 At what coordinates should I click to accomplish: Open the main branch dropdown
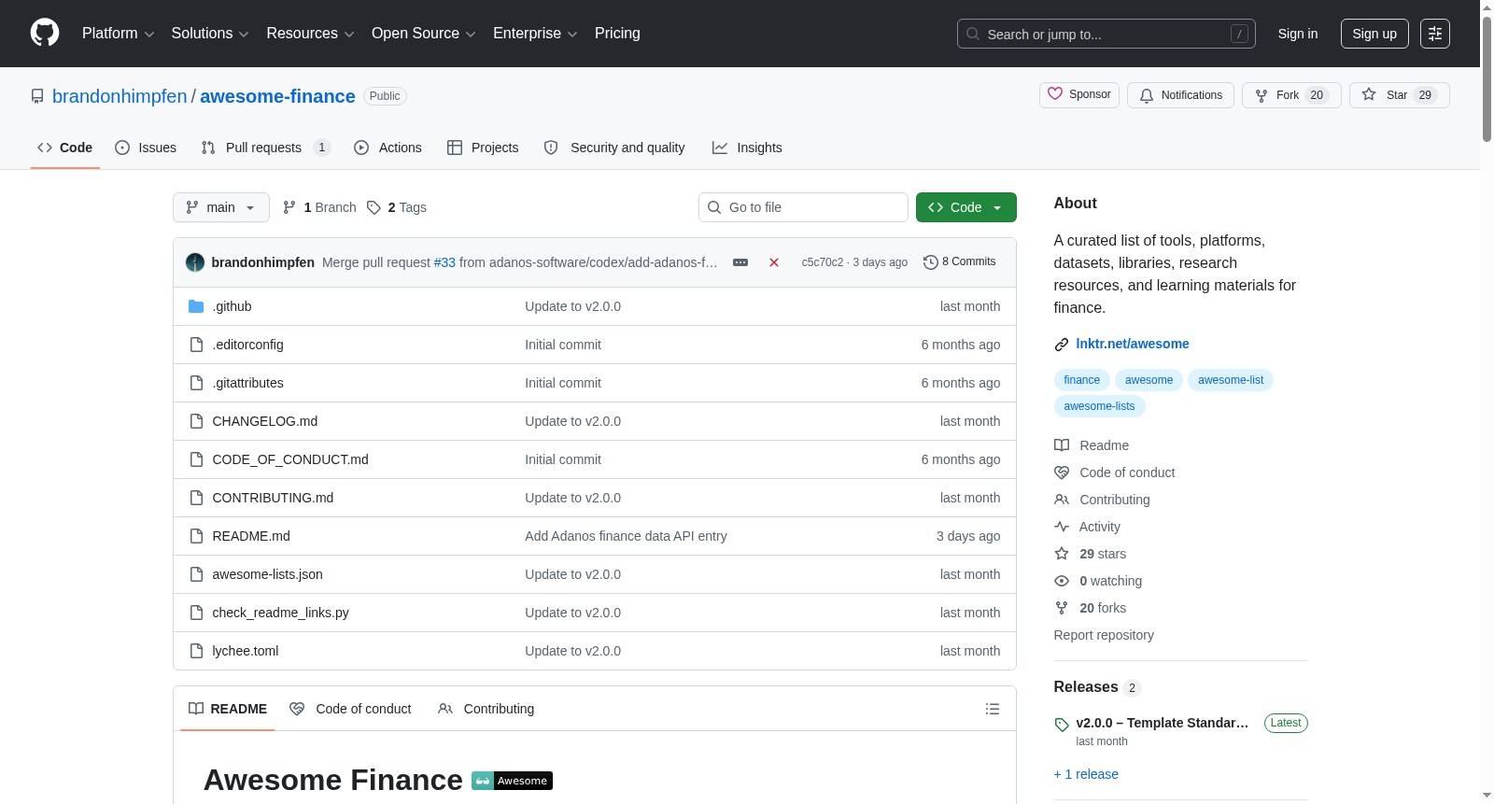[221, 207]
